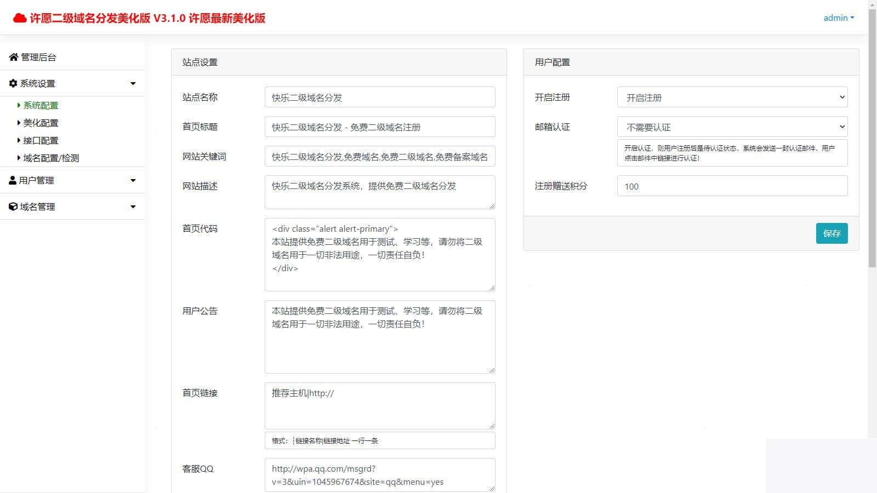This screenshot has height=493, width=877.
Task: Click the cloud logo in the header
Action: (x=20, y=17)
